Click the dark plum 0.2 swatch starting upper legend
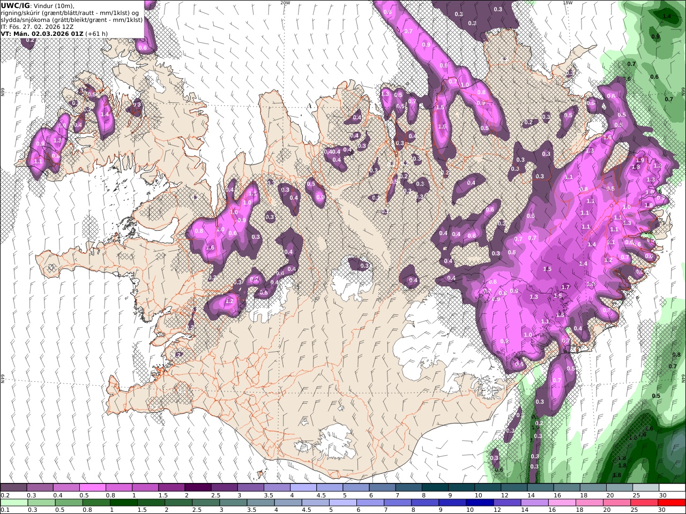The image size is (686, 514). tap(13, 488)
